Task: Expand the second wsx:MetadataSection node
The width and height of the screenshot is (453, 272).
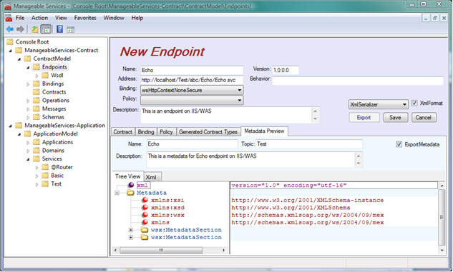Action: click(x=131, y=238)
